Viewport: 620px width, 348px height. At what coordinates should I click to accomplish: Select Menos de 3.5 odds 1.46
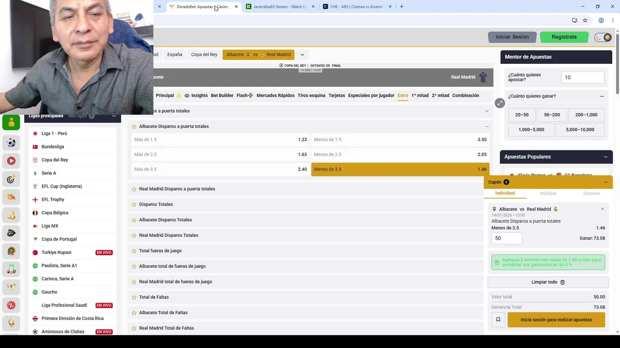pos(400,169)
